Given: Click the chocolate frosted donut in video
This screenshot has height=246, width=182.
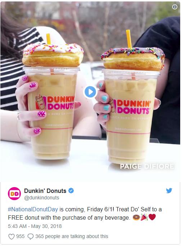Looking at the screenshot, I should point(133,59).
